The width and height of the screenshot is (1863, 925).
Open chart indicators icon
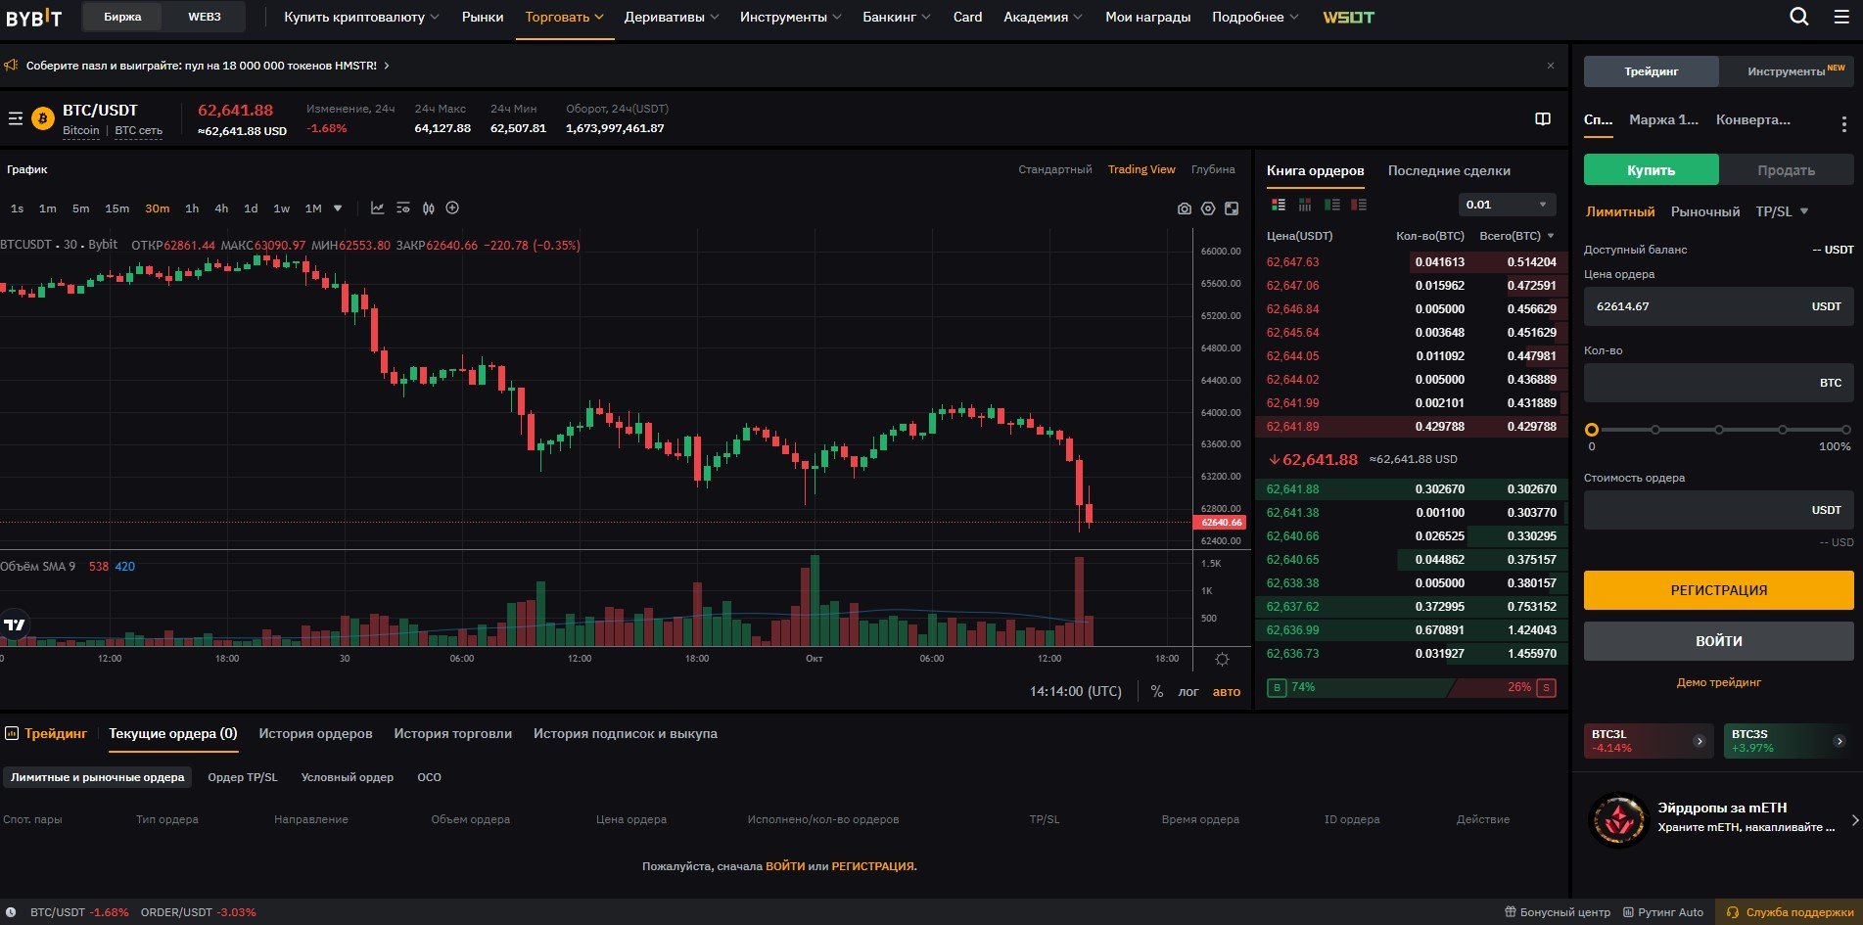point(377,208)
